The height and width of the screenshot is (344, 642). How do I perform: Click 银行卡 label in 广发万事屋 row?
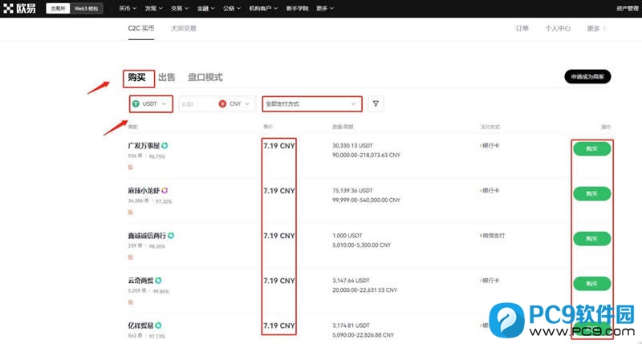490,146
